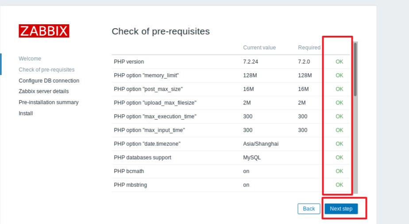Image resolution: width=409 pixels, height=224 pixels.
Task: Click OK status for PHP bcmath
Action: tap(339, 171)
